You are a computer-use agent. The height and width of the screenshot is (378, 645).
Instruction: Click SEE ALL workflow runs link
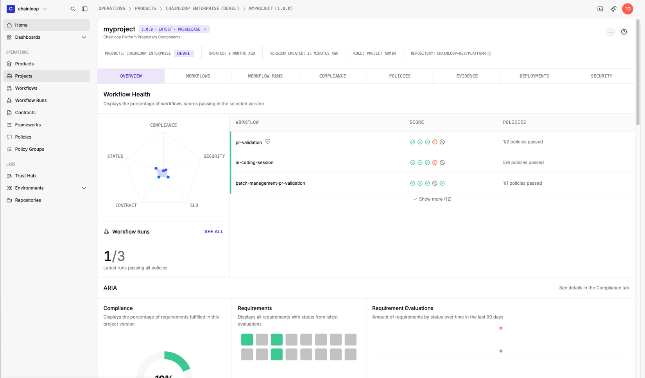(x=214, y=232)
